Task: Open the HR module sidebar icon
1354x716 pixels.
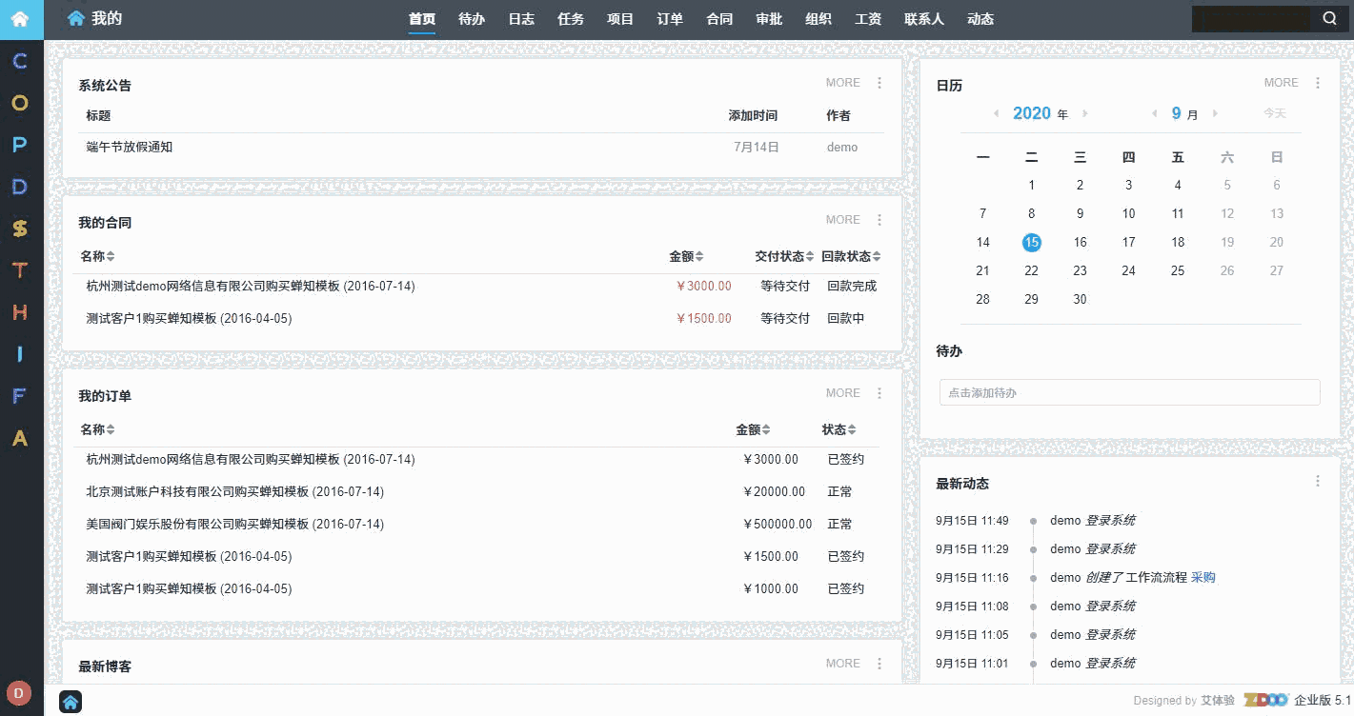Action: [x=19, y=312]
